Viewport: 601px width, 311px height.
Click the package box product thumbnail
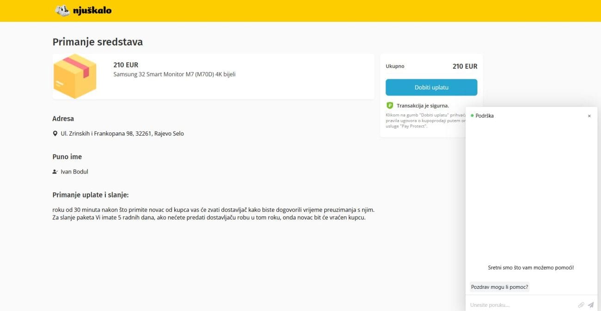point(75,76)
